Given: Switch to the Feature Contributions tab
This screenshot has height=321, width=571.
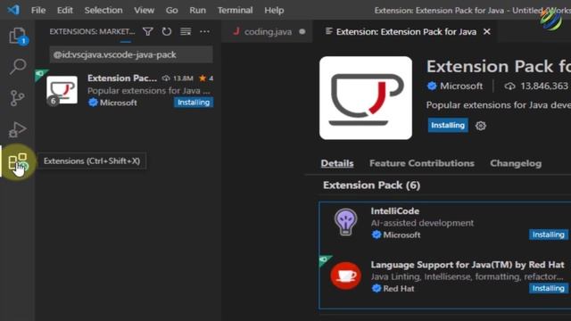Looking at the screenshot, I should (x=422, y=163).
